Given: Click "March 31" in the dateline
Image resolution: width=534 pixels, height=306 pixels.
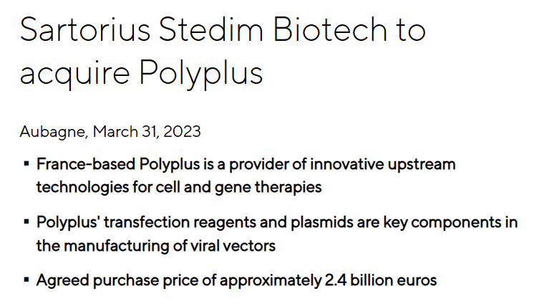Looking at the screenshot, I should point(125,132).
